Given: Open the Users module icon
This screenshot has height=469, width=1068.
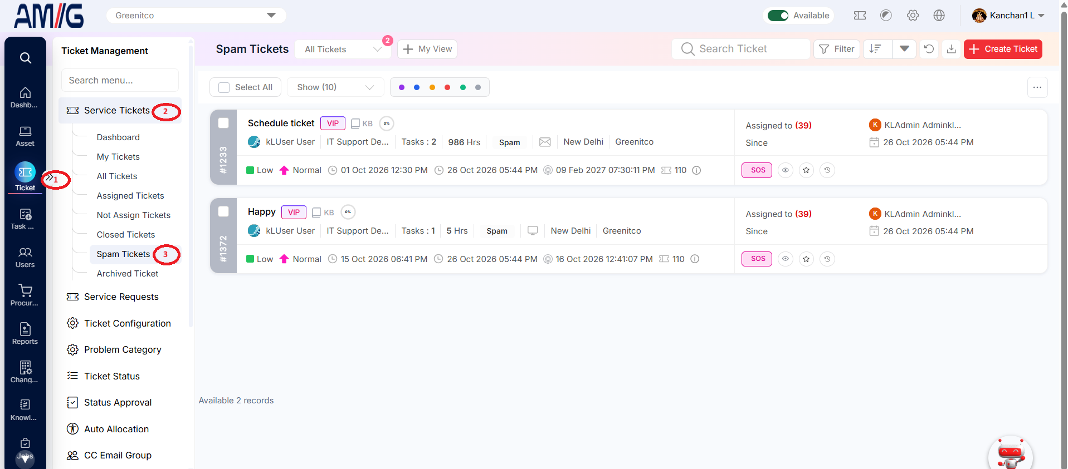Looking at the screenshot, I should click(x=25, y=258).
